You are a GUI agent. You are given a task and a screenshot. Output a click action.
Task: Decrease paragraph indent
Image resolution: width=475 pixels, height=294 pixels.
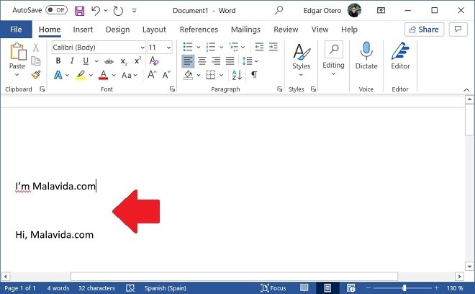(259, 47)
